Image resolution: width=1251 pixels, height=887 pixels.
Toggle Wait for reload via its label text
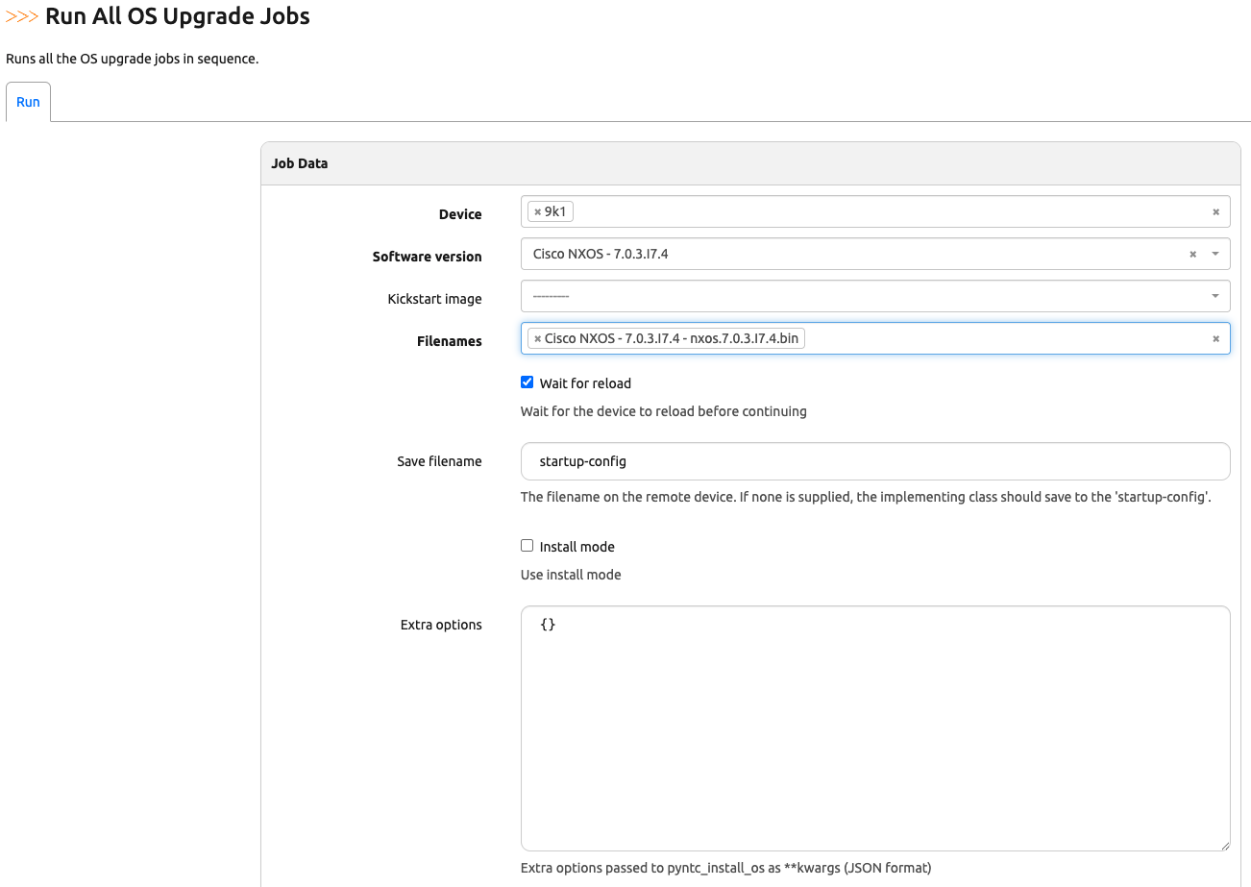[585, 382]
